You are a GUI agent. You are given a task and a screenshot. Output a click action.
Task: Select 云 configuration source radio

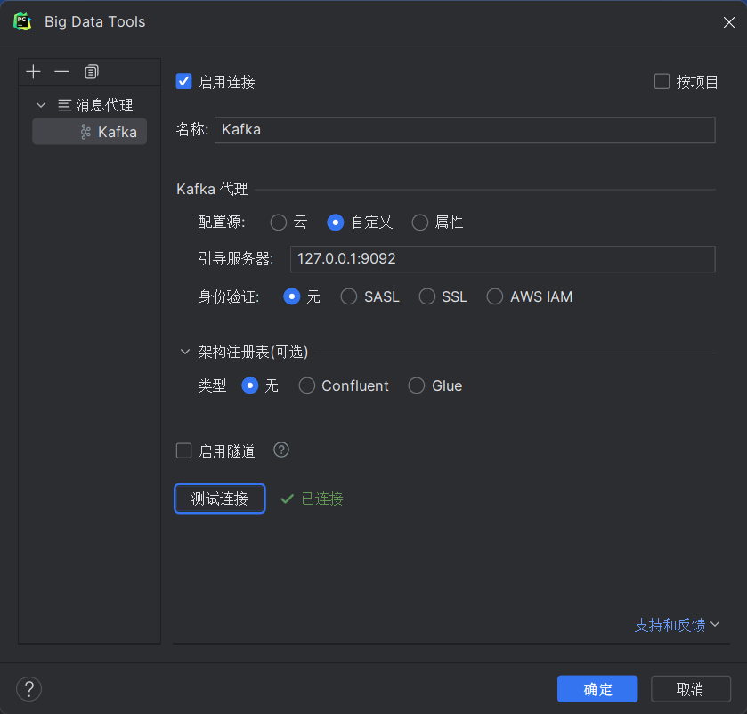(279, 223)
